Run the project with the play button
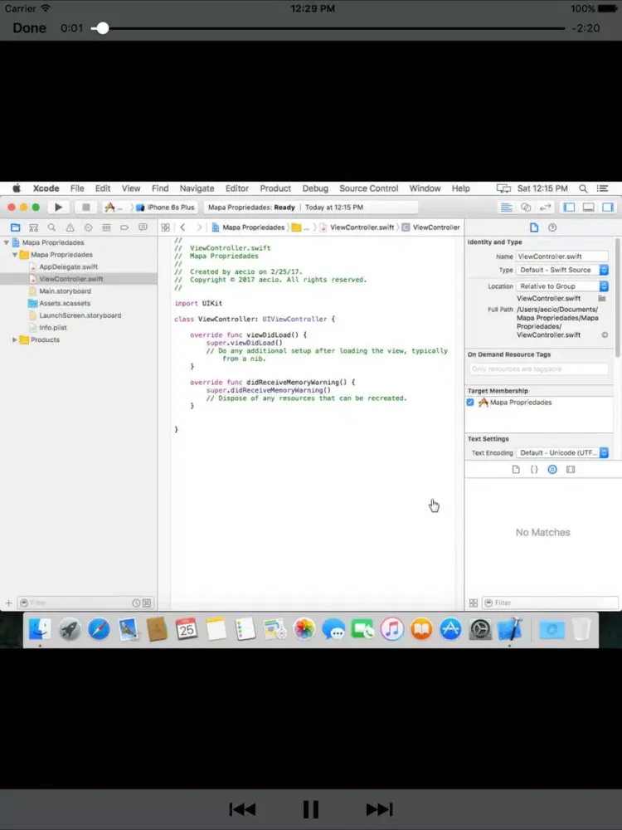 coord(58,207)
